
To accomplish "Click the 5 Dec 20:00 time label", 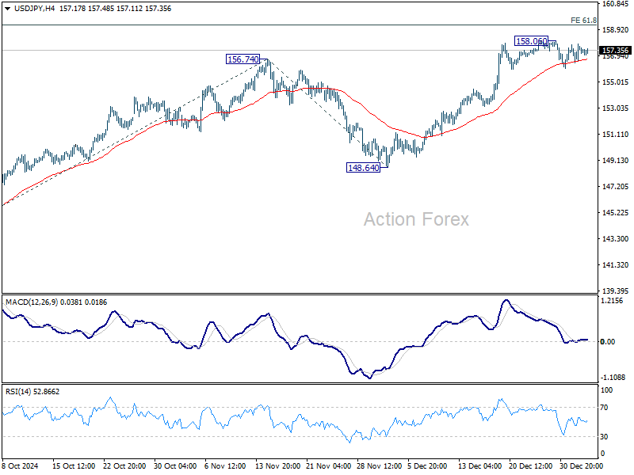I will click(x=427, y=465).
